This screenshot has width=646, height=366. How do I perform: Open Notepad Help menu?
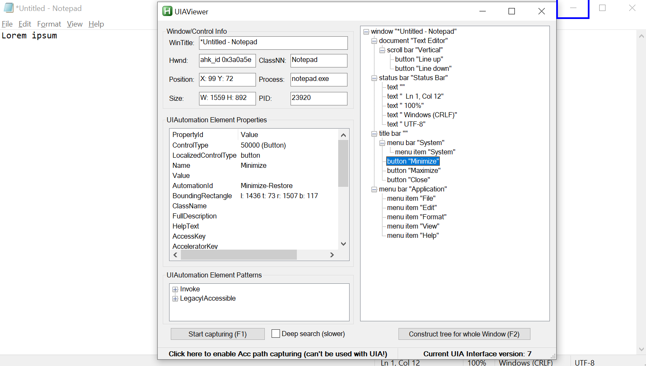(x=96, y=24)
